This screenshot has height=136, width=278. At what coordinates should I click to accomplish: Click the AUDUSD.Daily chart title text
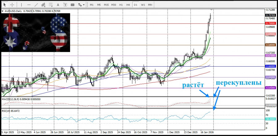pyautogui.click(x=13, y=11)
